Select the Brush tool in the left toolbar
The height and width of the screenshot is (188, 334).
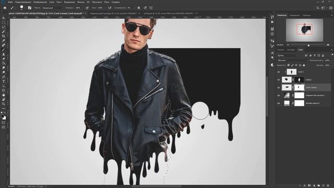[x=4, y=50]
